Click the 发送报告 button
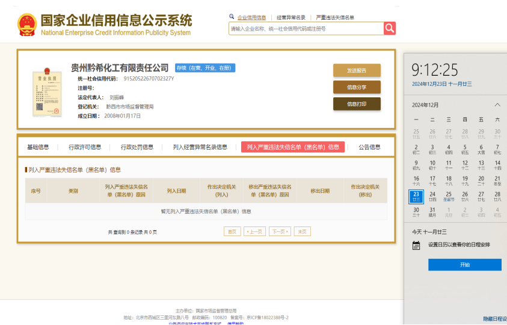The image size is (507, 325). coord(357,70)
